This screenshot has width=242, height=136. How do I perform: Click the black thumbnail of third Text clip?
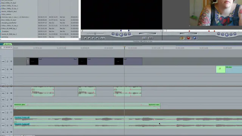119,61
